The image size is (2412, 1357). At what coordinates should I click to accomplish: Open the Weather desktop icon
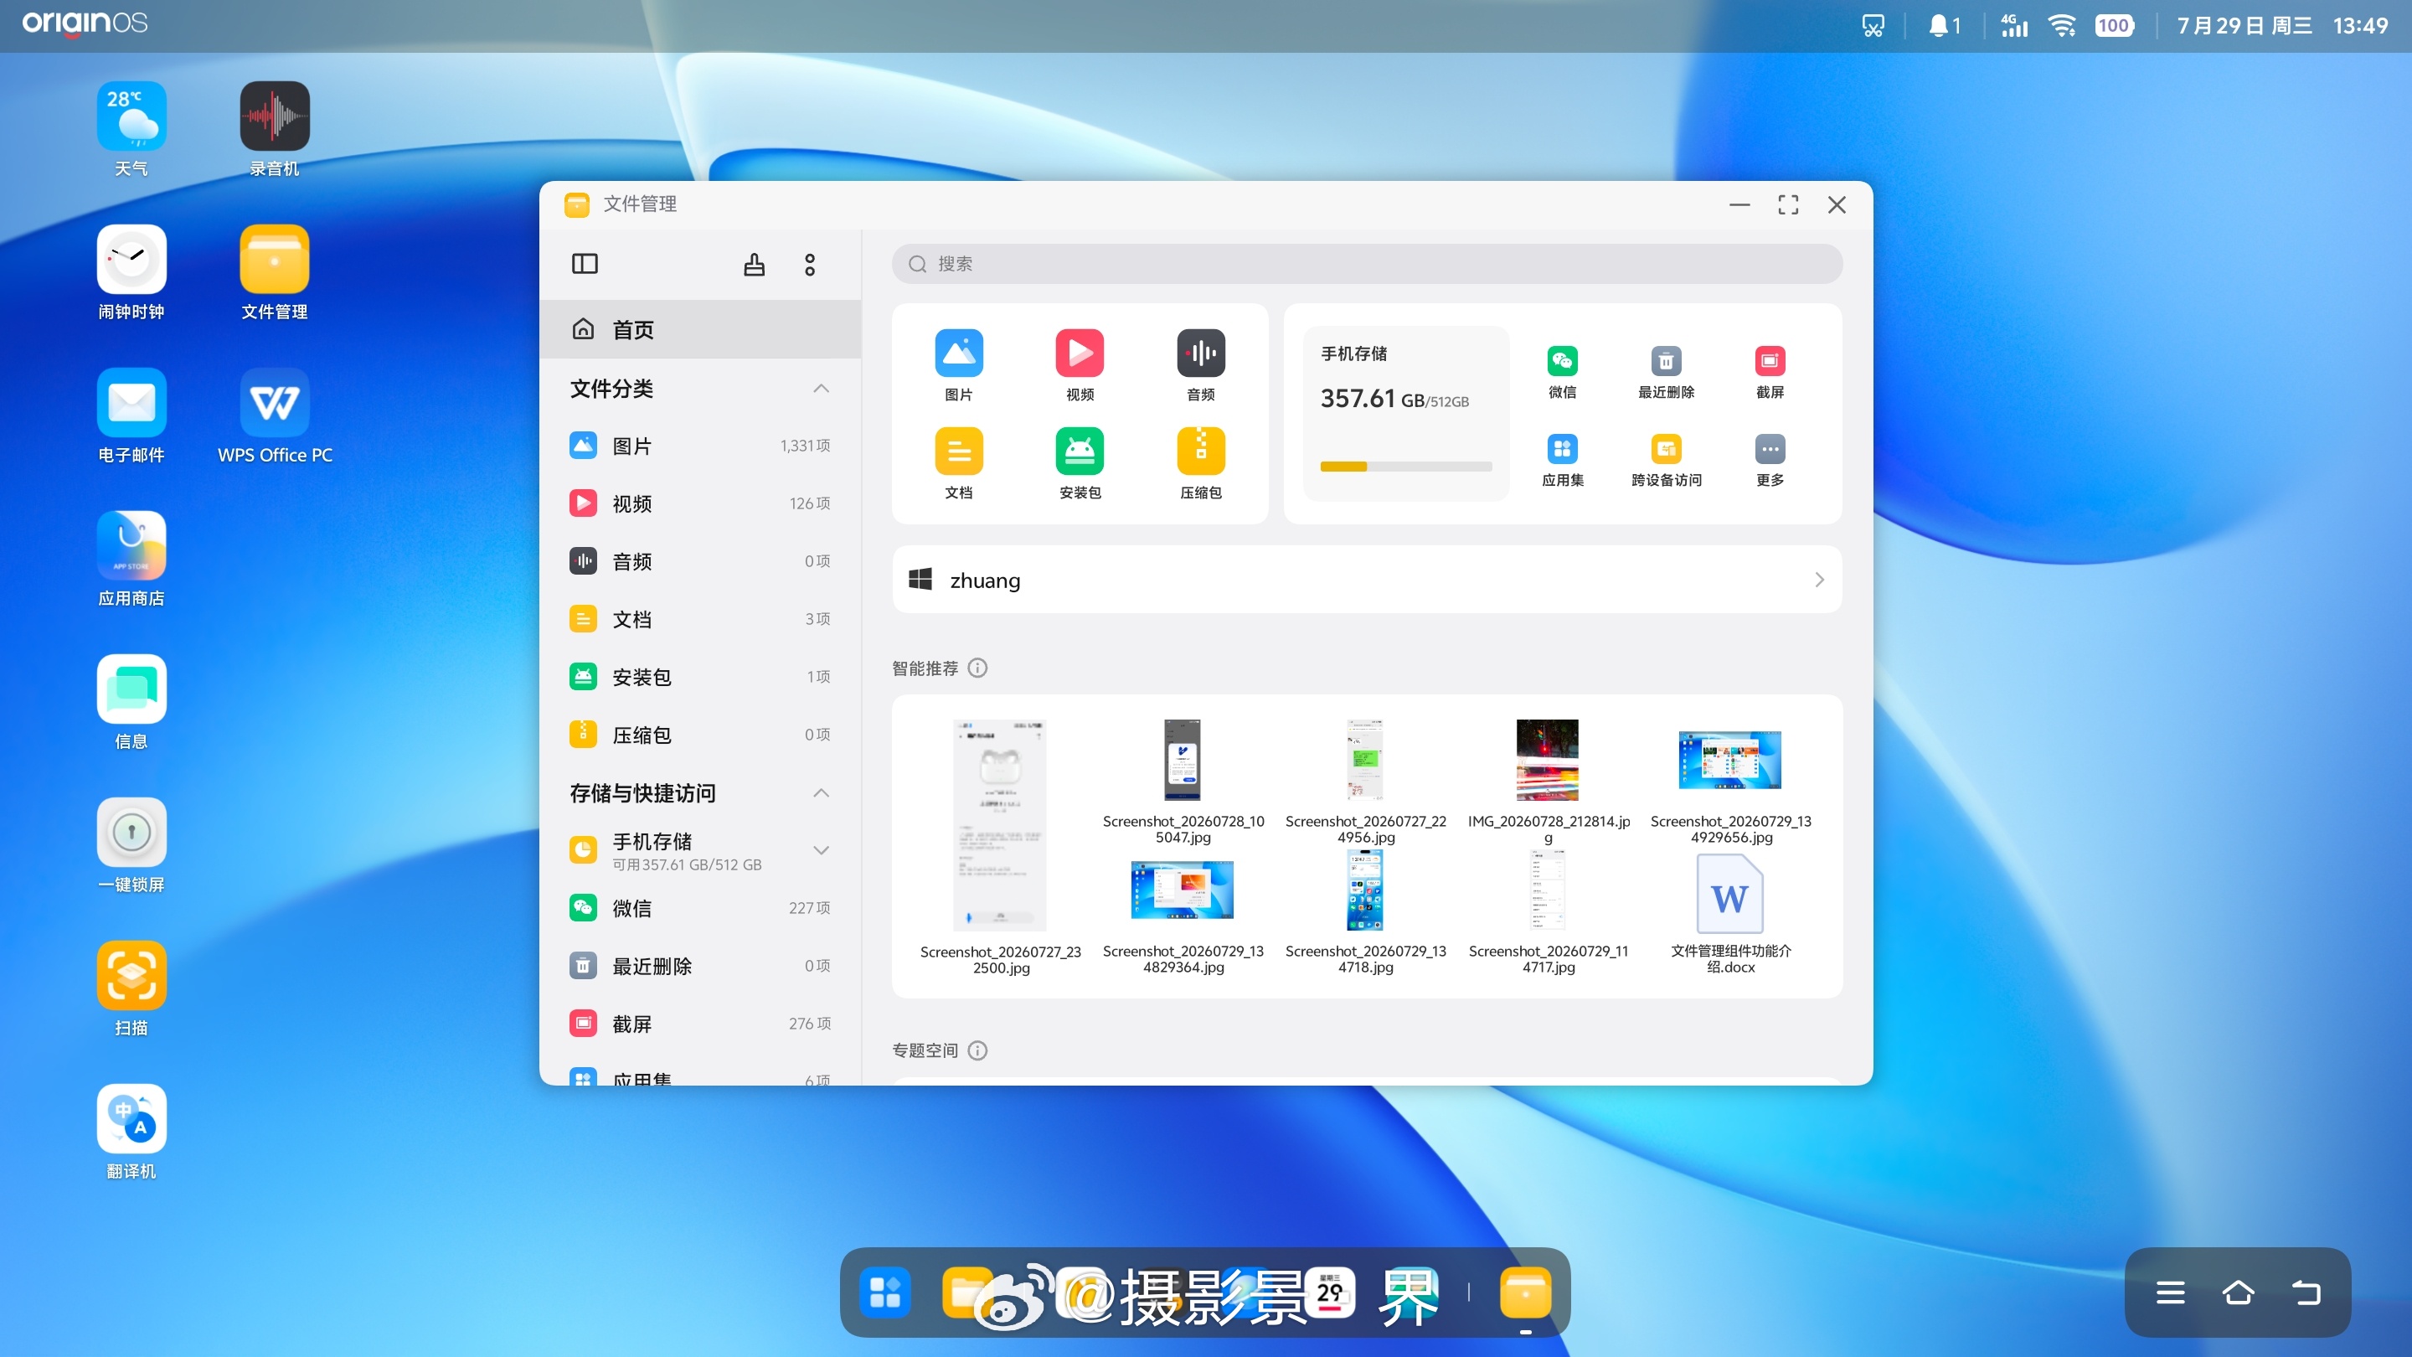[x=131, y=129]
